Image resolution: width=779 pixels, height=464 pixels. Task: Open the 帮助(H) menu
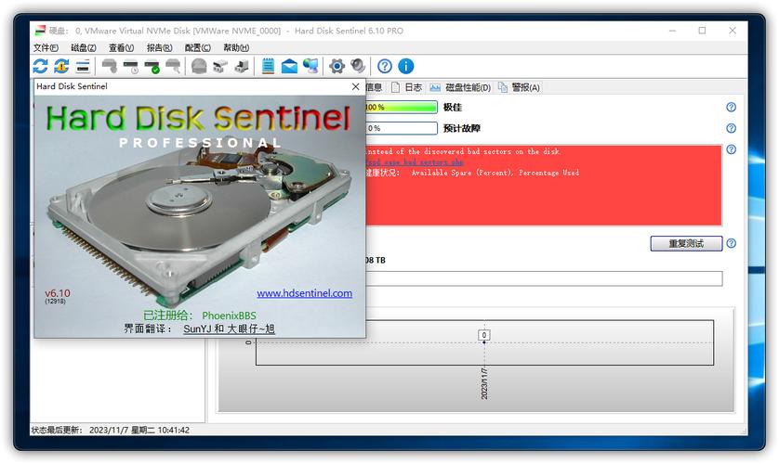pos(235,47)
